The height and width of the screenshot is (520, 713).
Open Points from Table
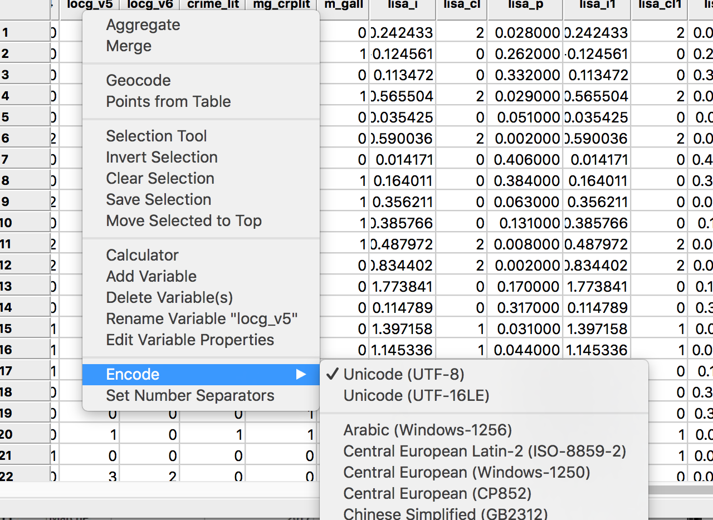(168, 101)
